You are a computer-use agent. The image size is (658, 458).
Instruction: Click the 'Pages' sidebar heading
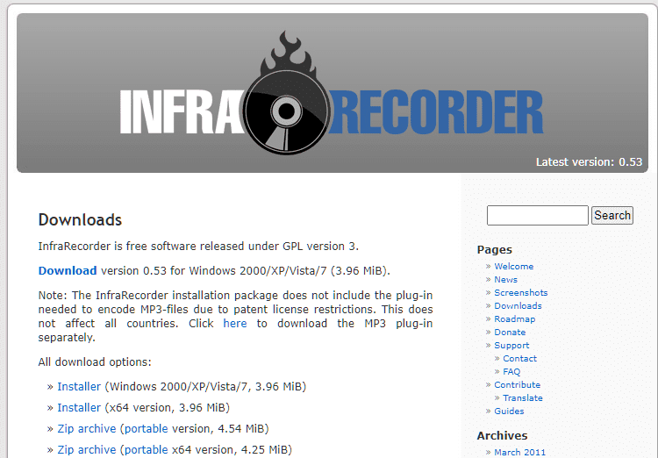coord(494,250)
